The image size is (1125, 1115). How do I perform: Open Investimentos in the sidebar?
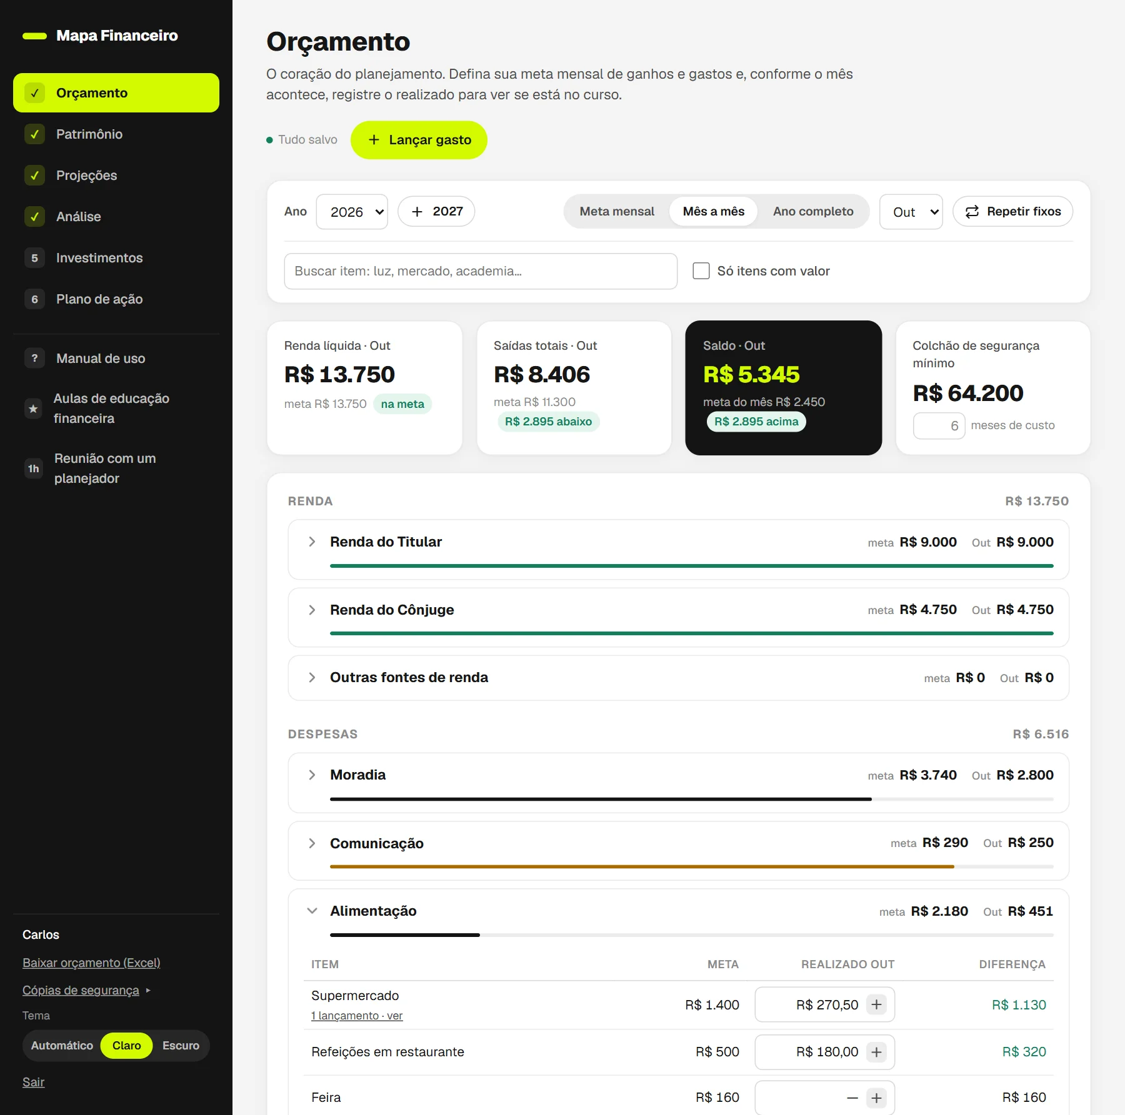[116, 258]
